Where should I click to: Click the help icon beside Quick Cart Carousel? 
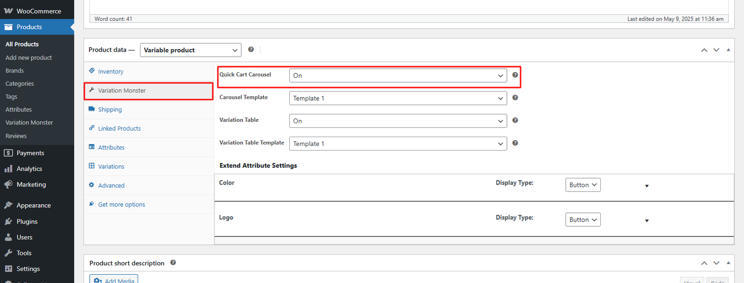pos(515,75)
